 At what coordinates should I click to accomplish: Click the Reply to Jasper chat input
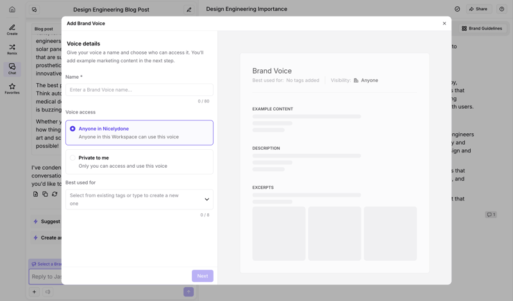[46, 277]
